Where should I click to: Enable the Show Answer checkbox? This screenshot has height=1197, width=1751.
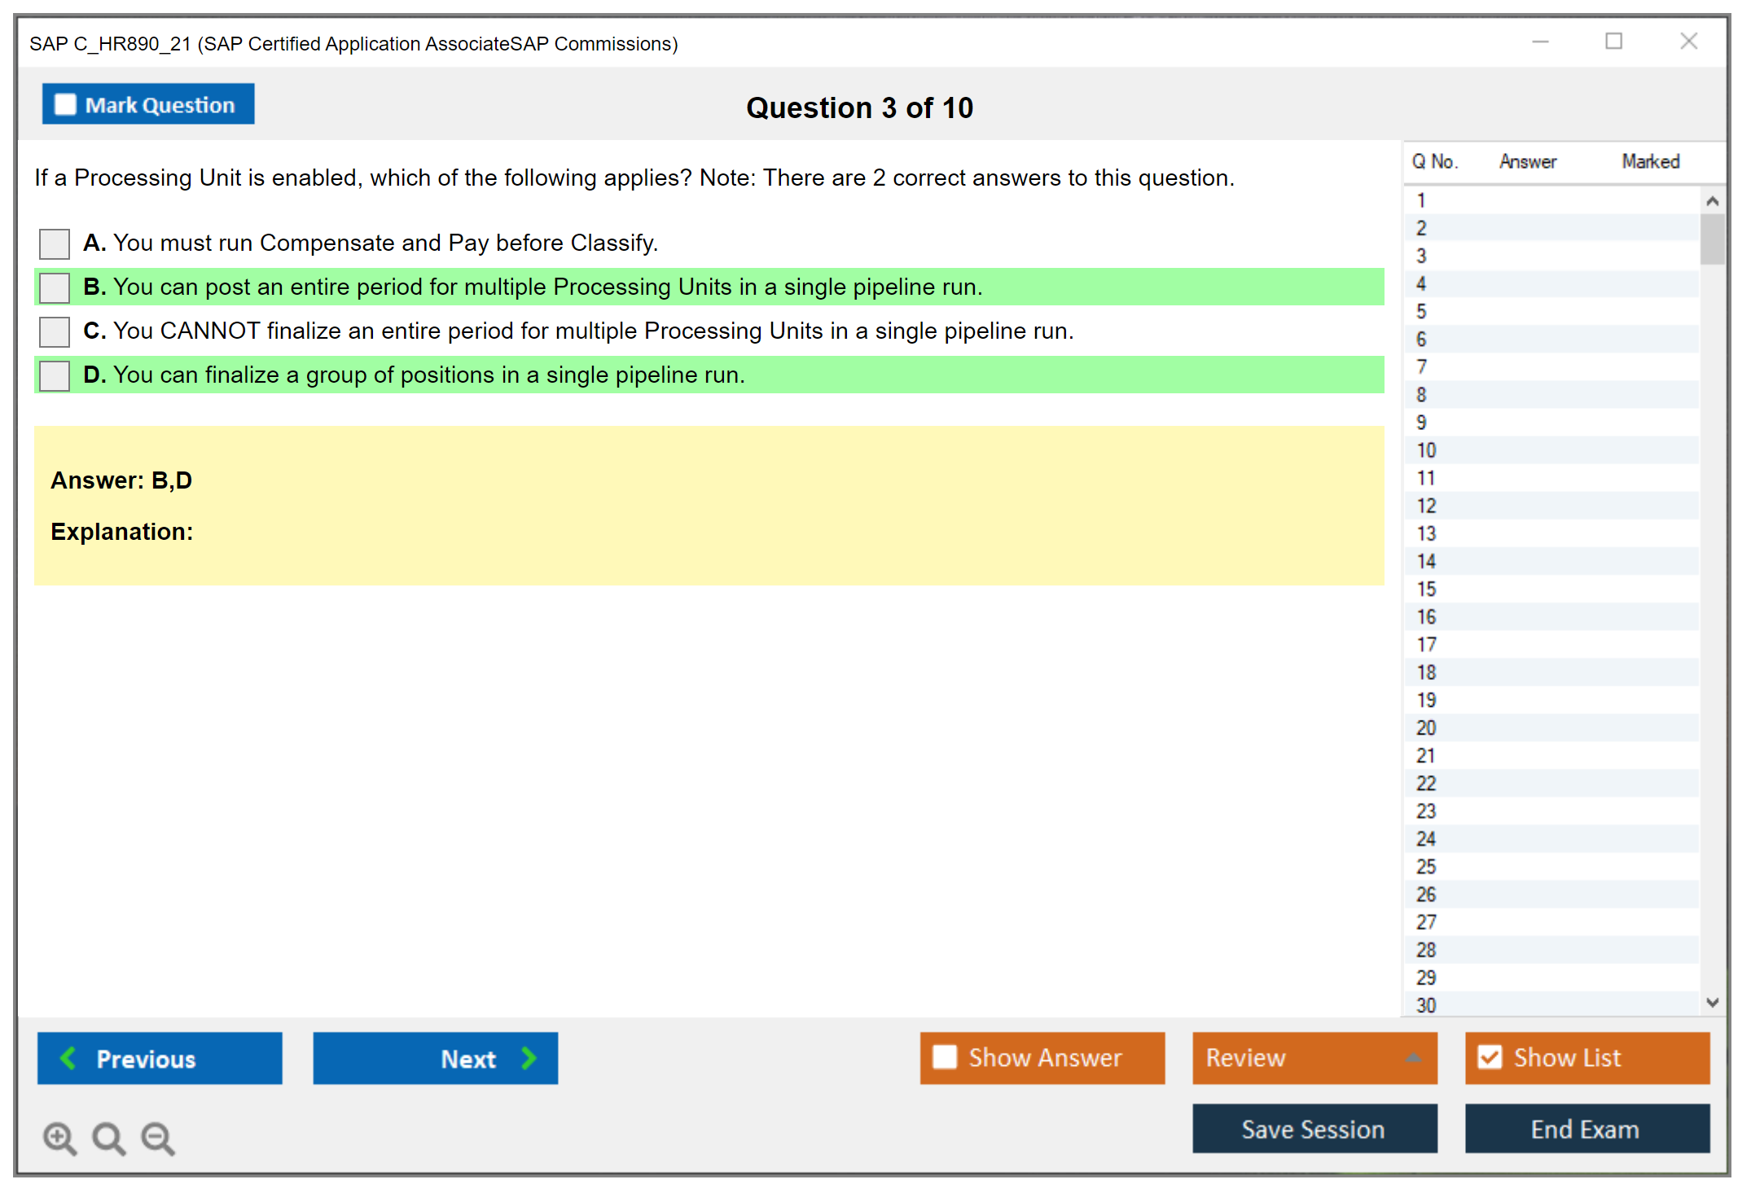pyautogui.click(x=945, y=1058)
